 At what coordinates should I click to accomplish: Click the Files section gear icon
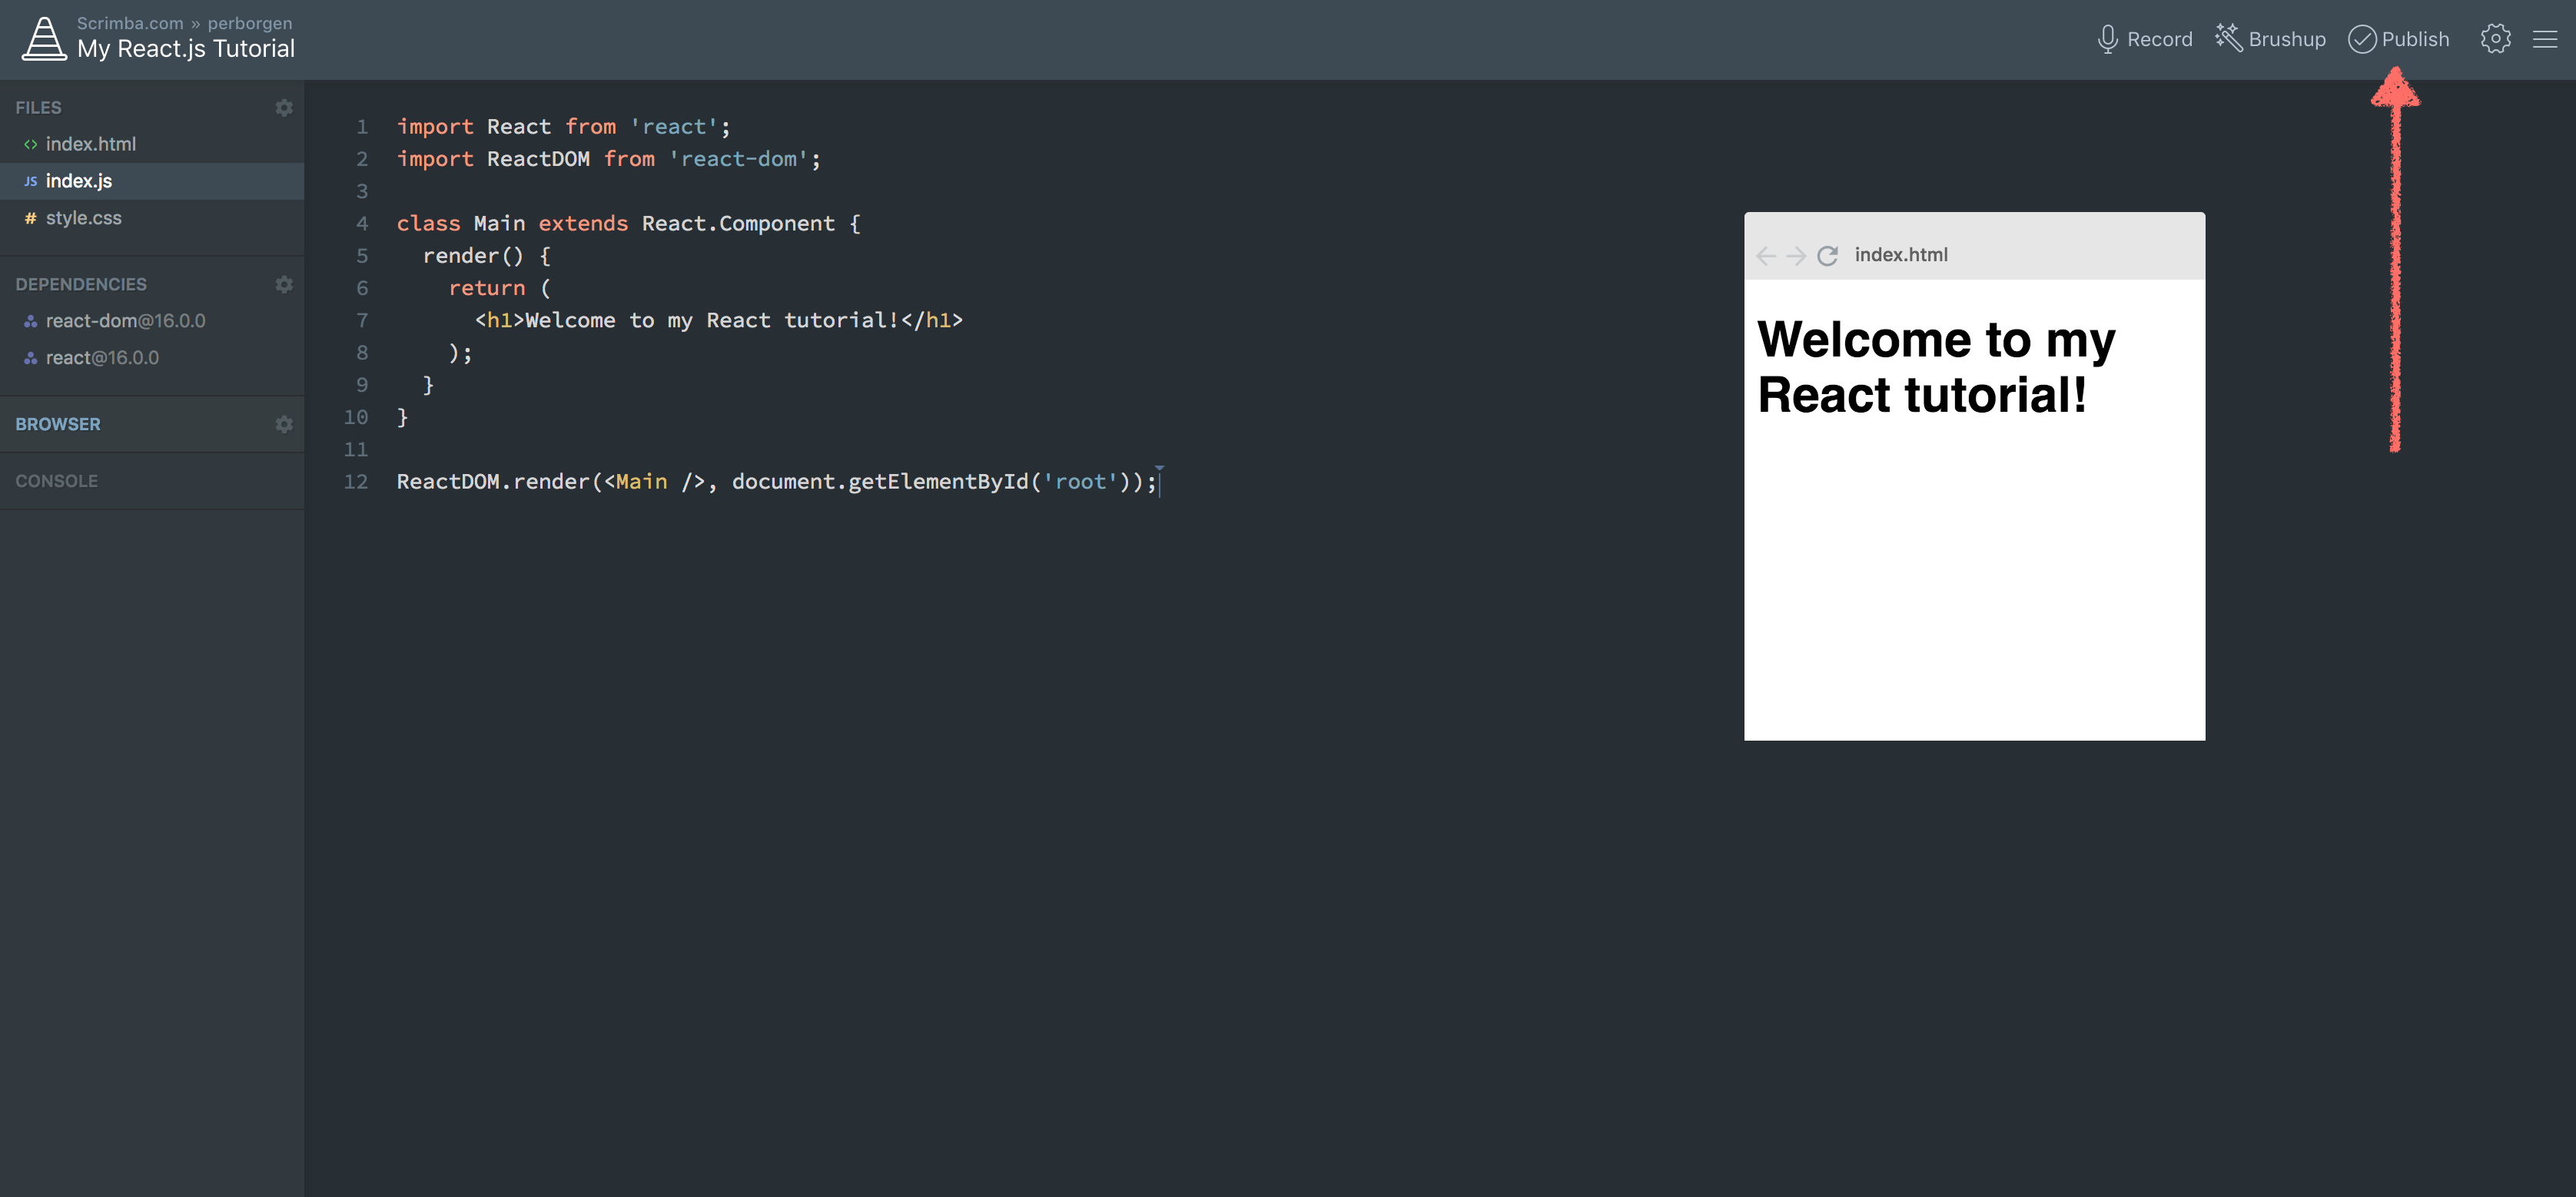pyautogui.click(x=284, y=107)
